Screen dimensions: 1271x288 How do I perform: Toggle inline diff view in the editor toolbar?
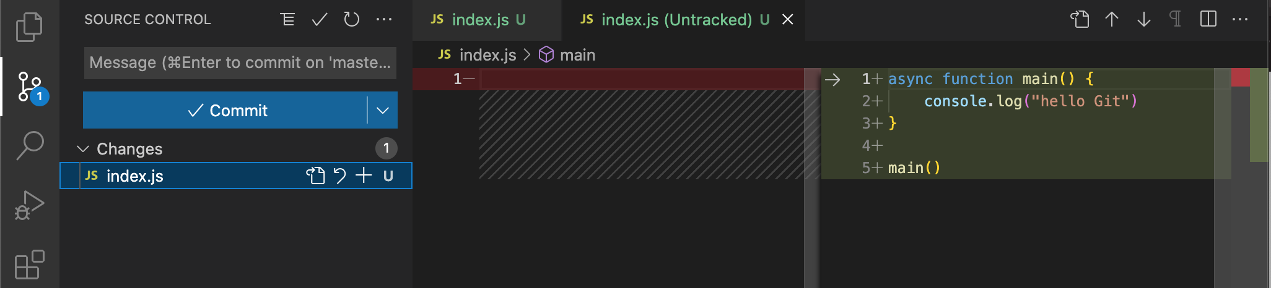point(1208,19)
